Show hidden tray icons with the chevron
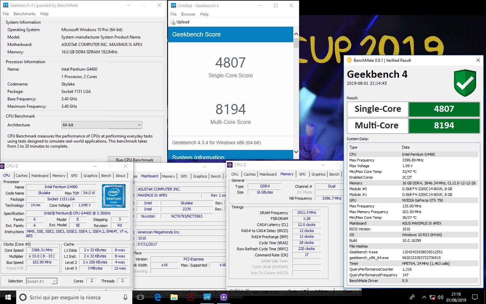The image size is (486, 304). [x=424, y=298]
